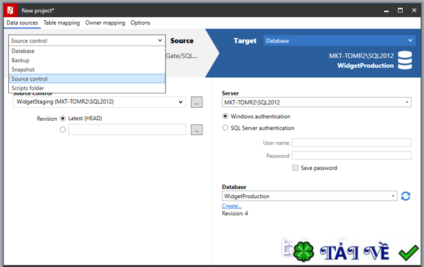Click the WidgetProduction target header text

[x=366, y=66]
